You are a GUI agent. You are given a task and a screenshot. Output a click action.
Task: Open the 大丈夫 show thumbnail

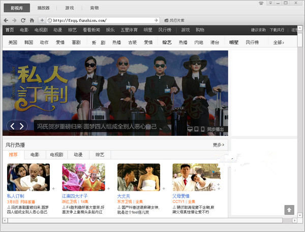[138, 177]
